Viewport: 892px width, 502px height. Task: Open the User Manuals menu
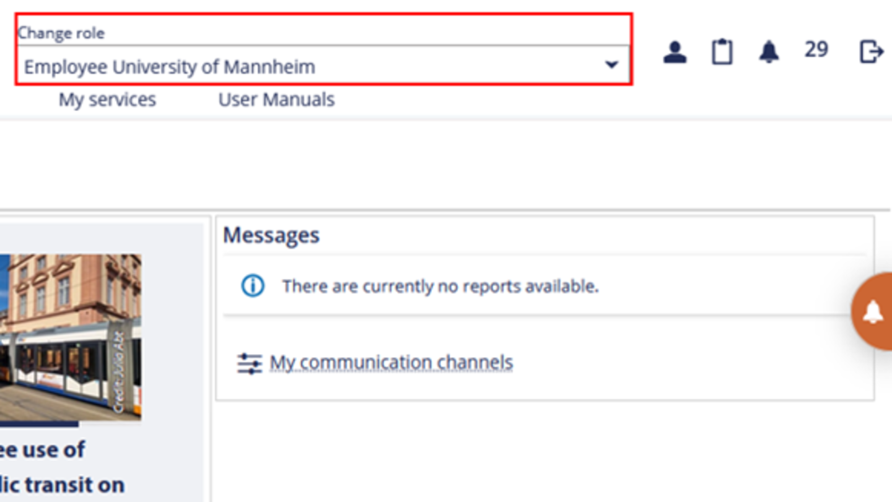[x=276, y=100]
